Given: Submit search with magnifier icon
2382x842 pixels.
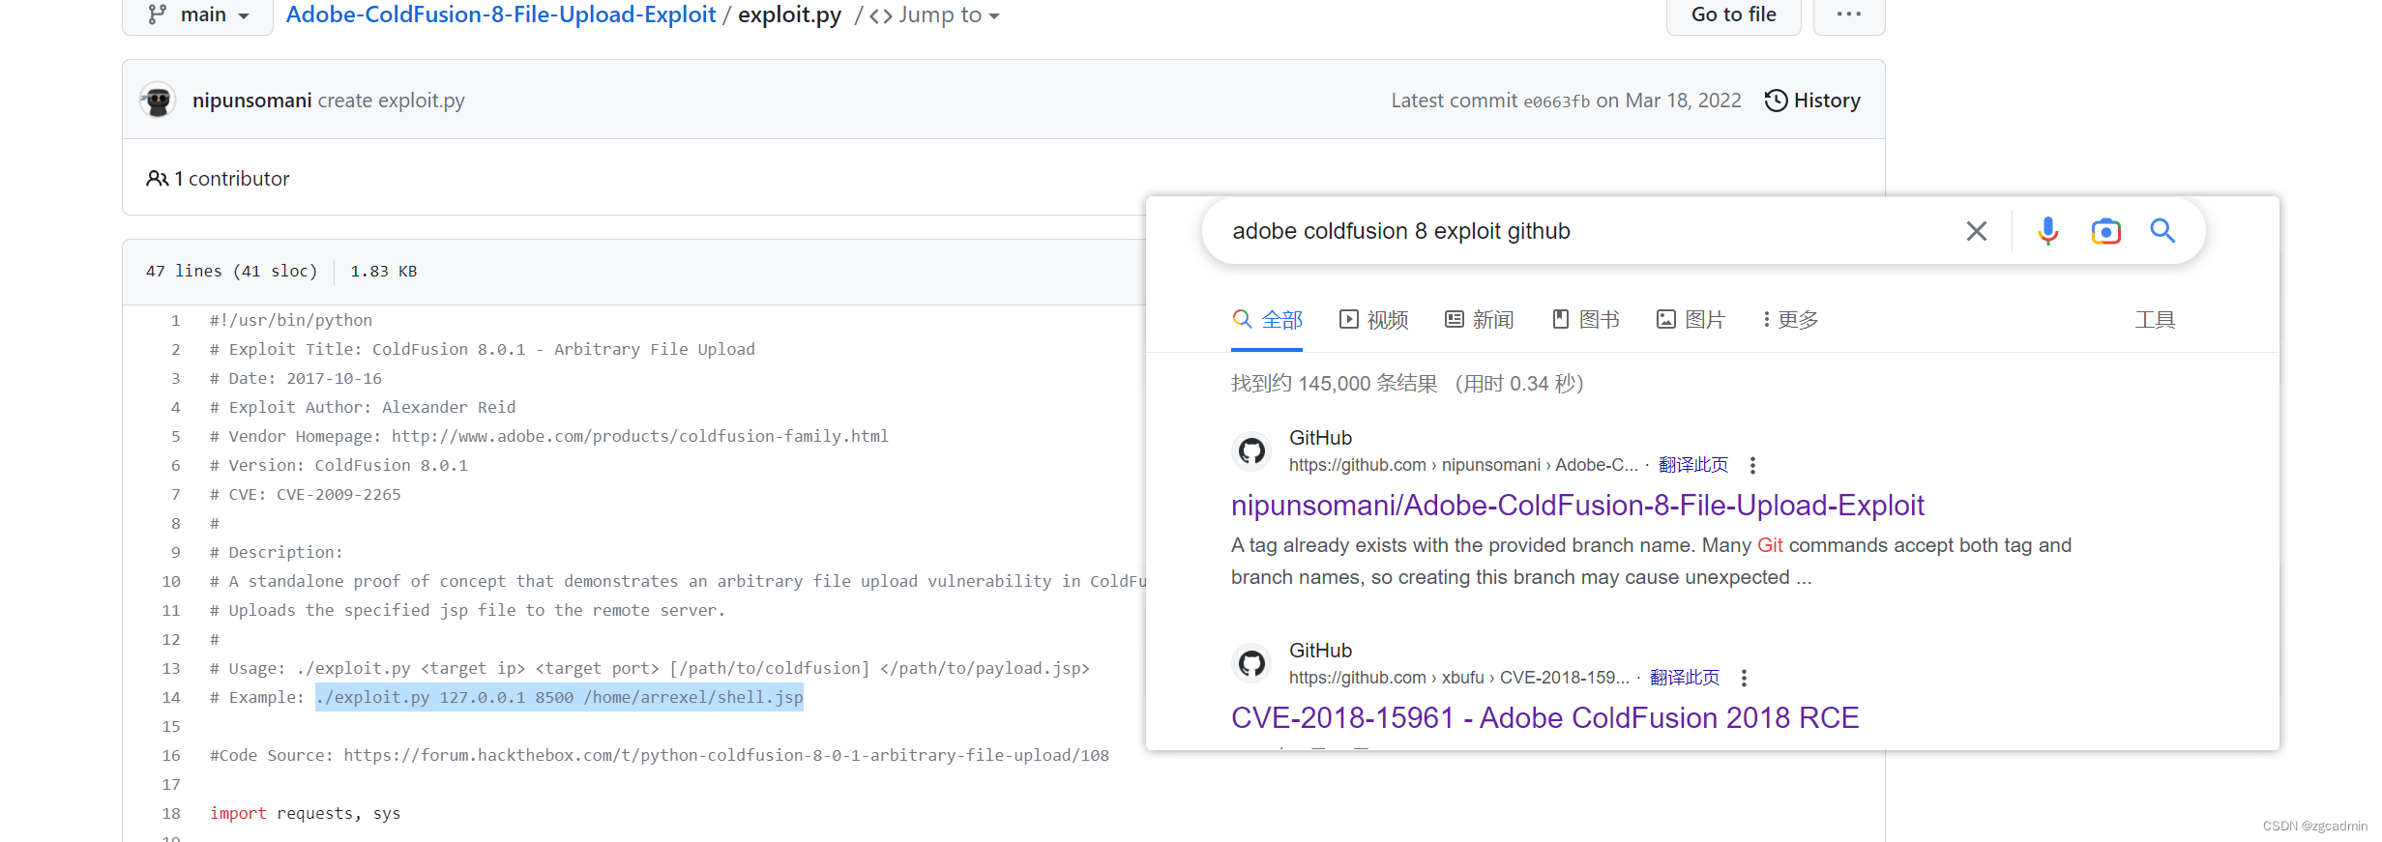Looking at the screenshot, I should pyautogui.click(x=2162, y=230).
